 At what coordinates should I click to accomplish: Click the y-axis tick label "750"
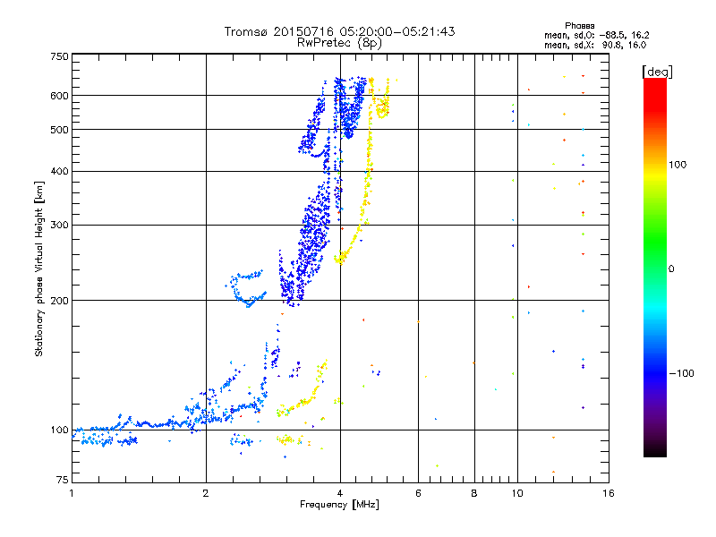click(x=59, y=56)
